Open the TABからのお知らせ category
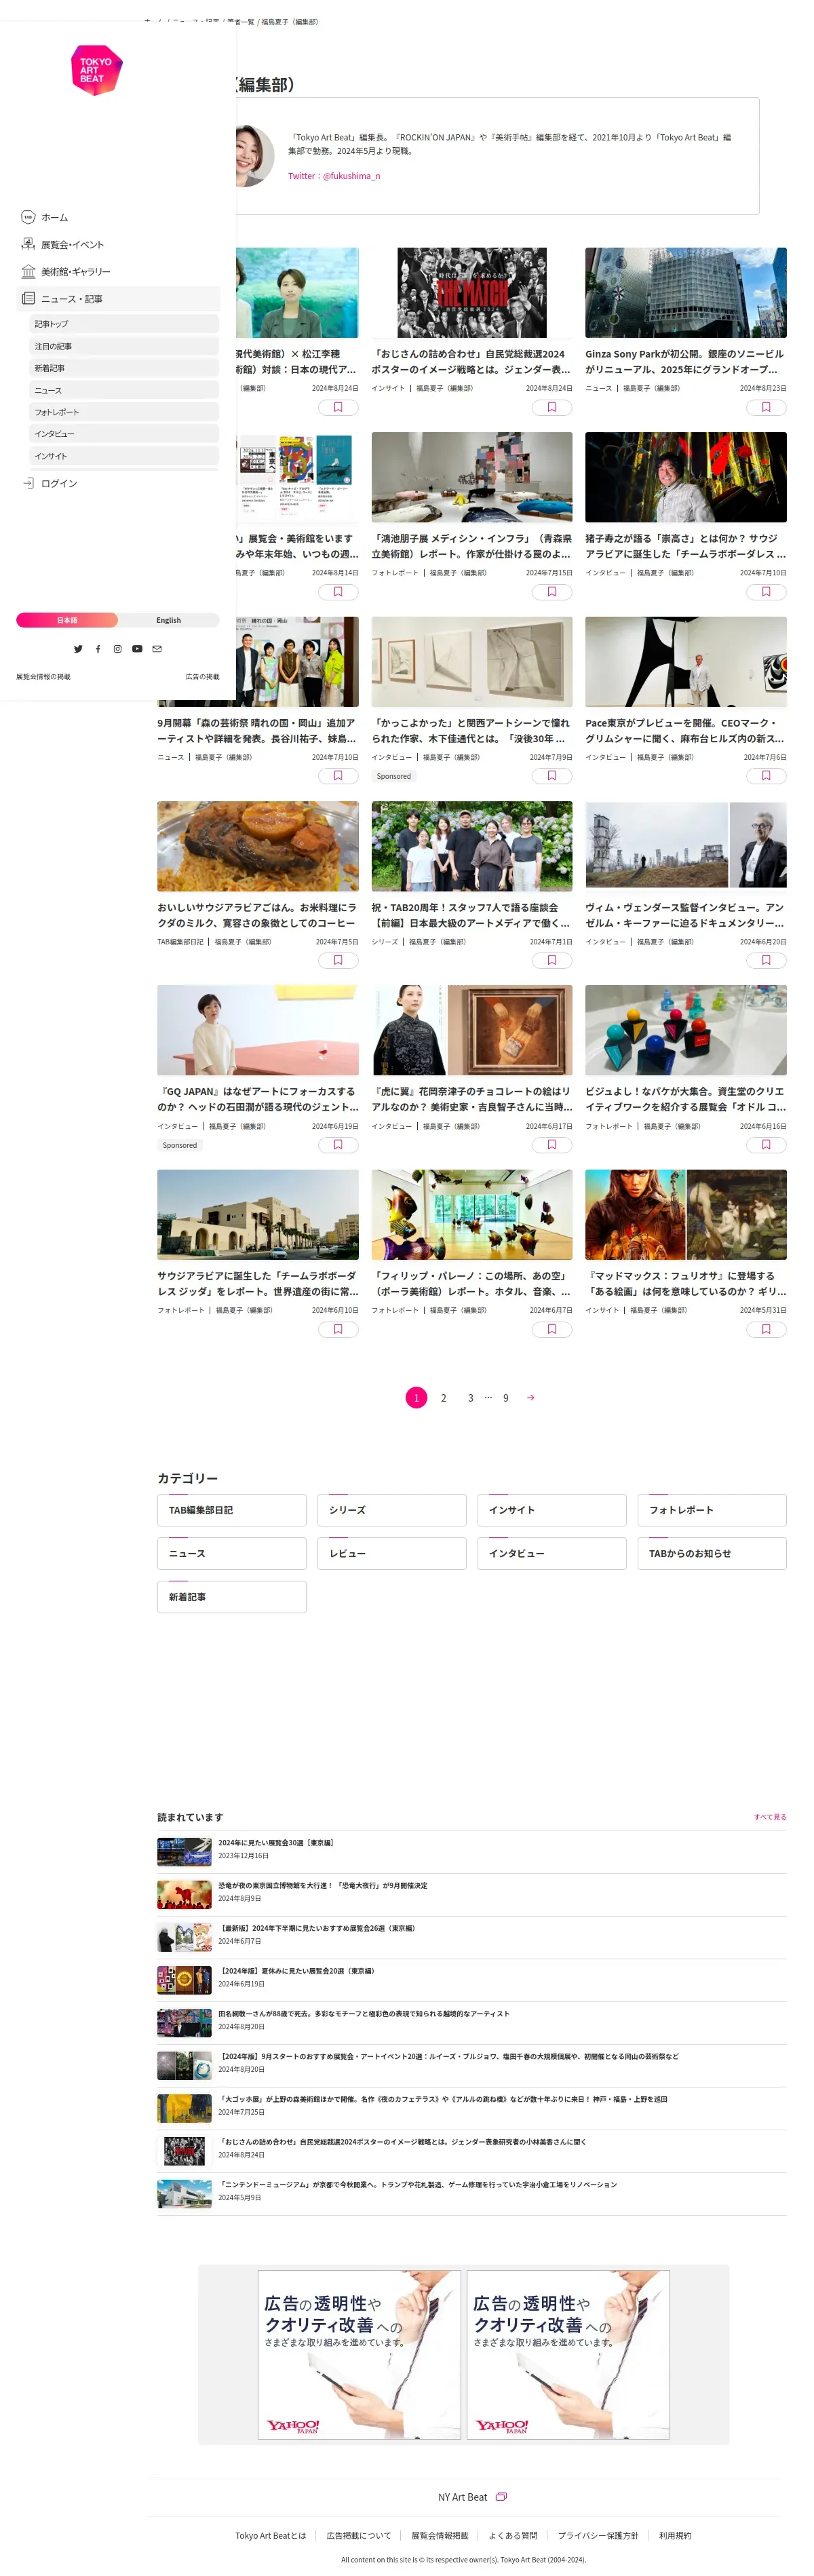 pyautogui.click(x=711, y=1553)
